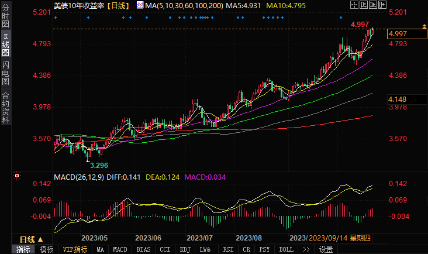Toggle the KDJ indicator
This screenshot has height=254, width=428.
tap(185, 249)
